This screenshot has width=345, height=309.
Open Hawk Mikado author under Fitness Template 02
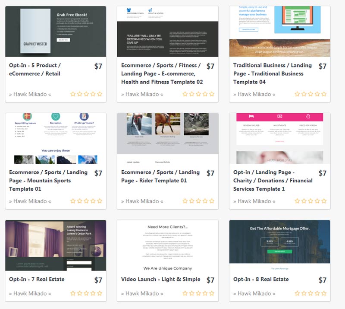142,94
